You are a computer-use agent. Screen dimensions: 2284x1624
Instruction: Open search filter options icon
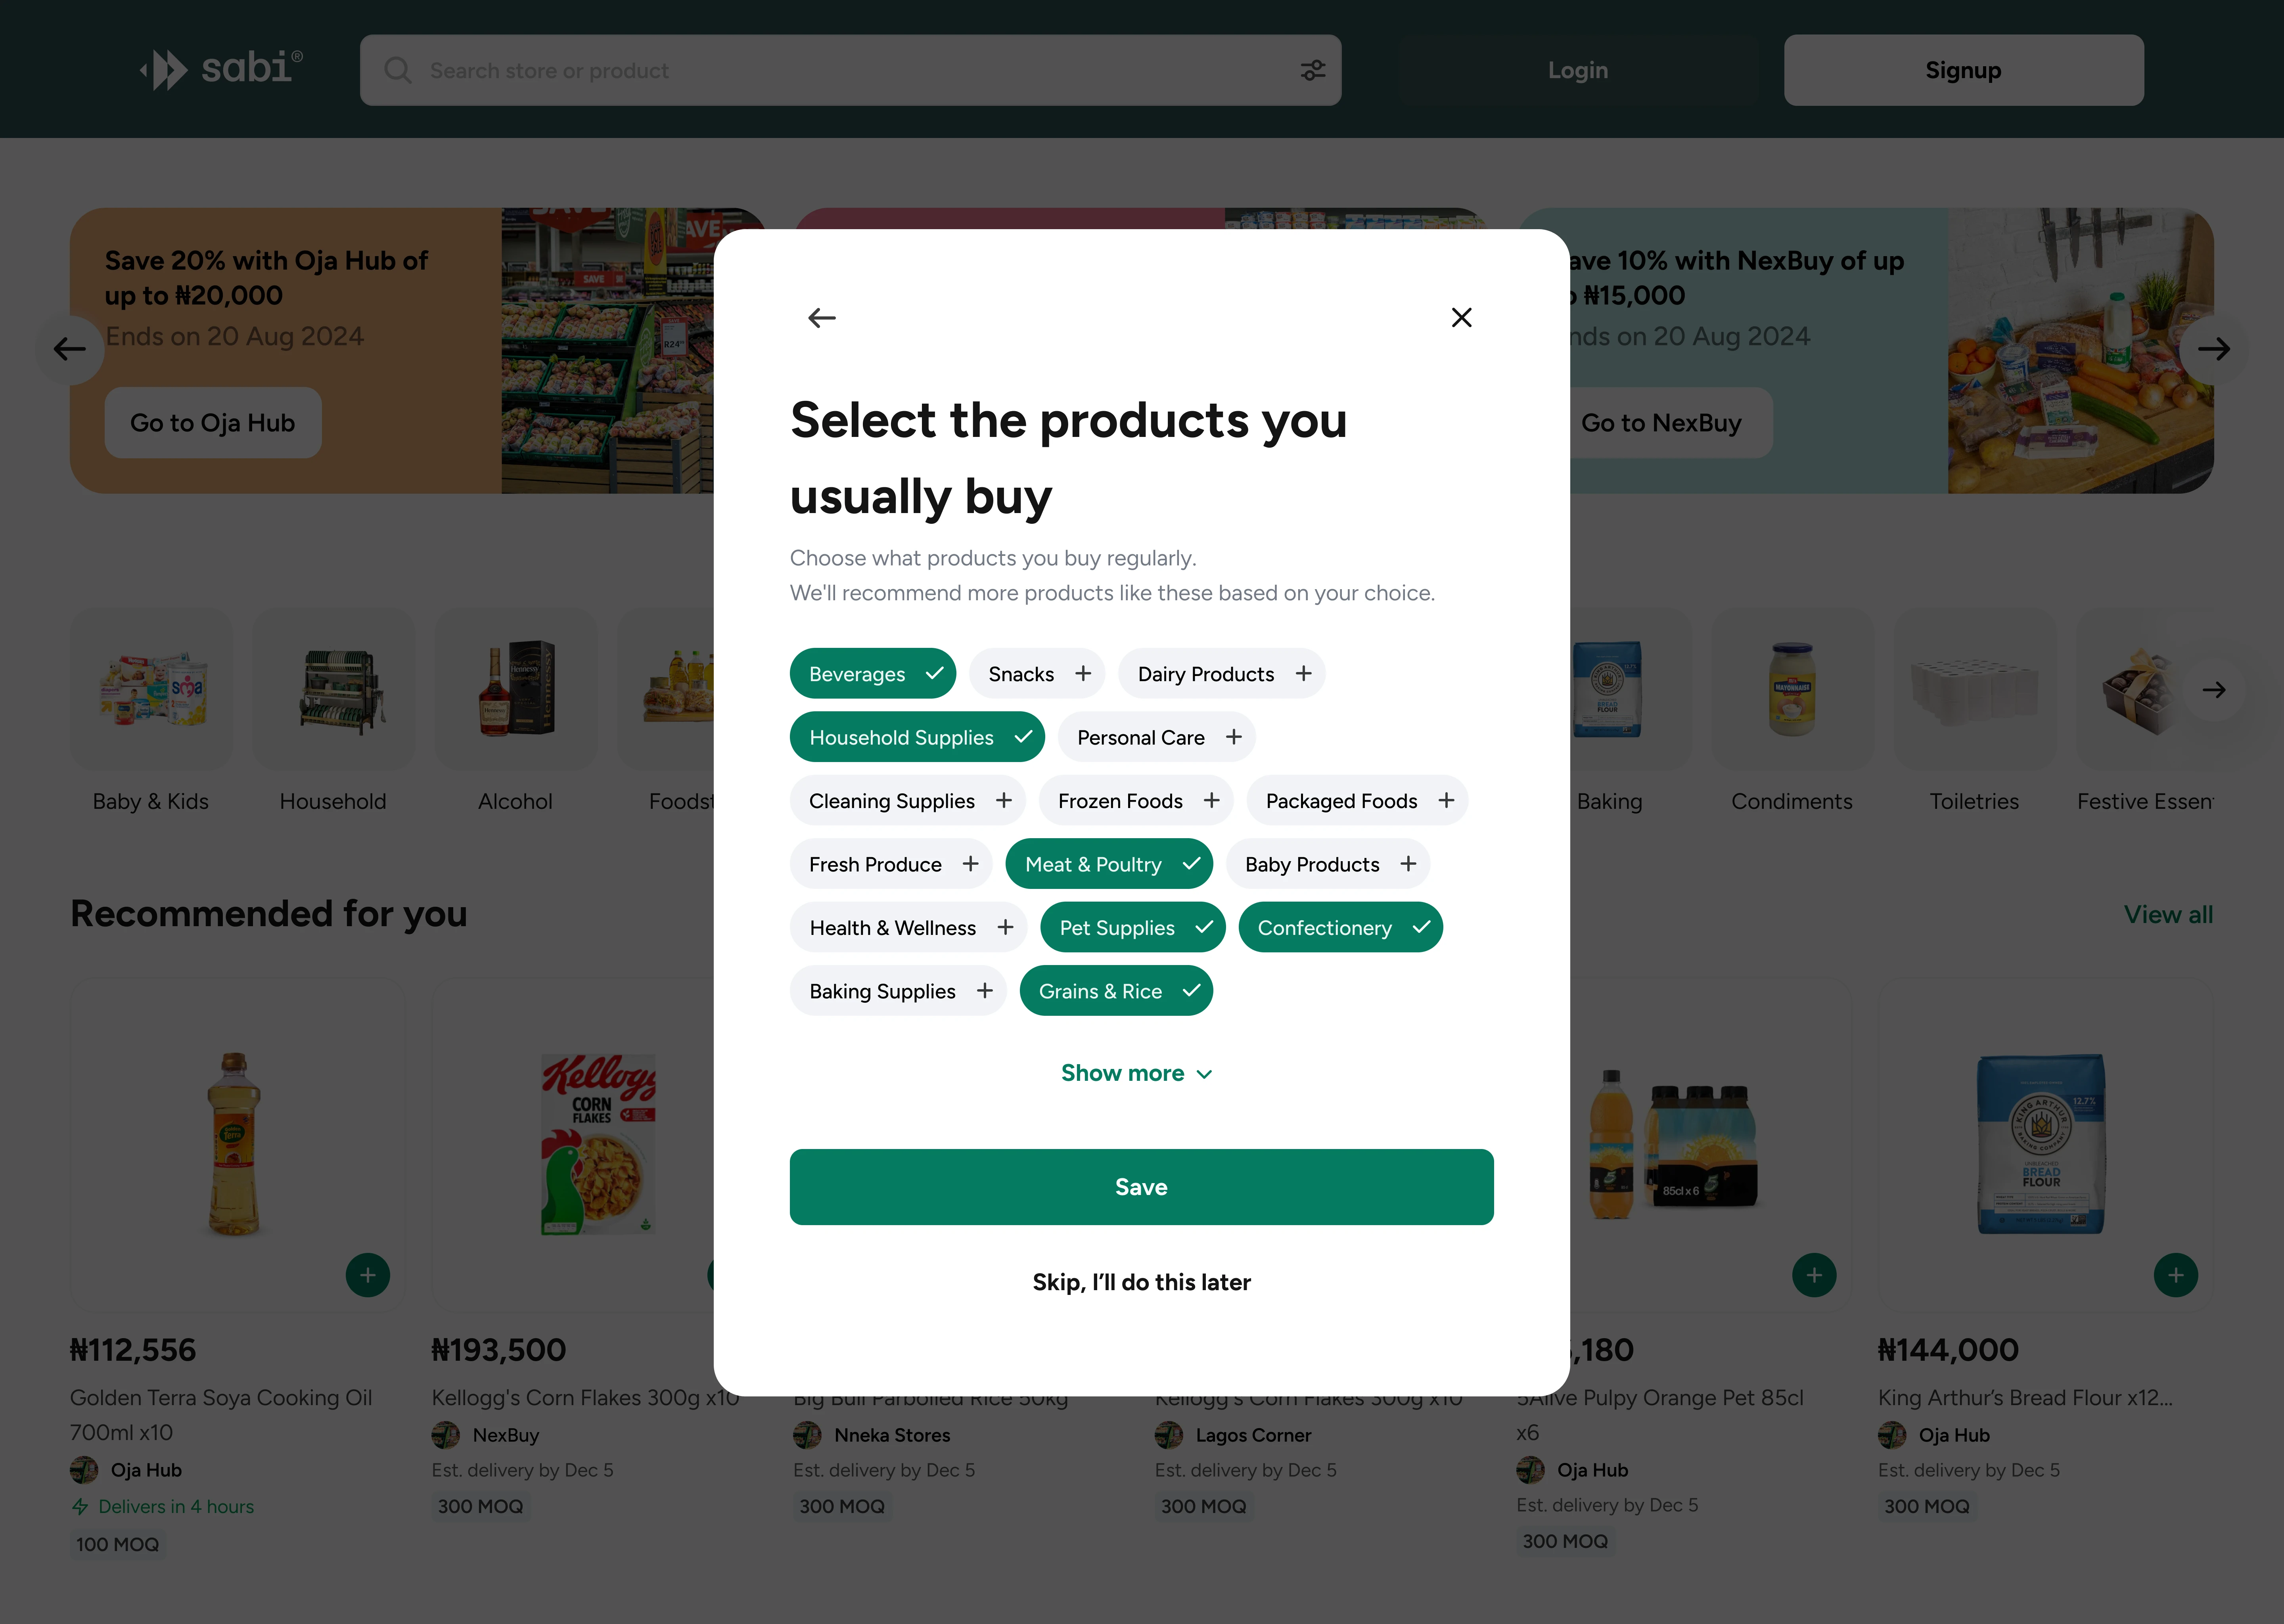pos(1312,70)
